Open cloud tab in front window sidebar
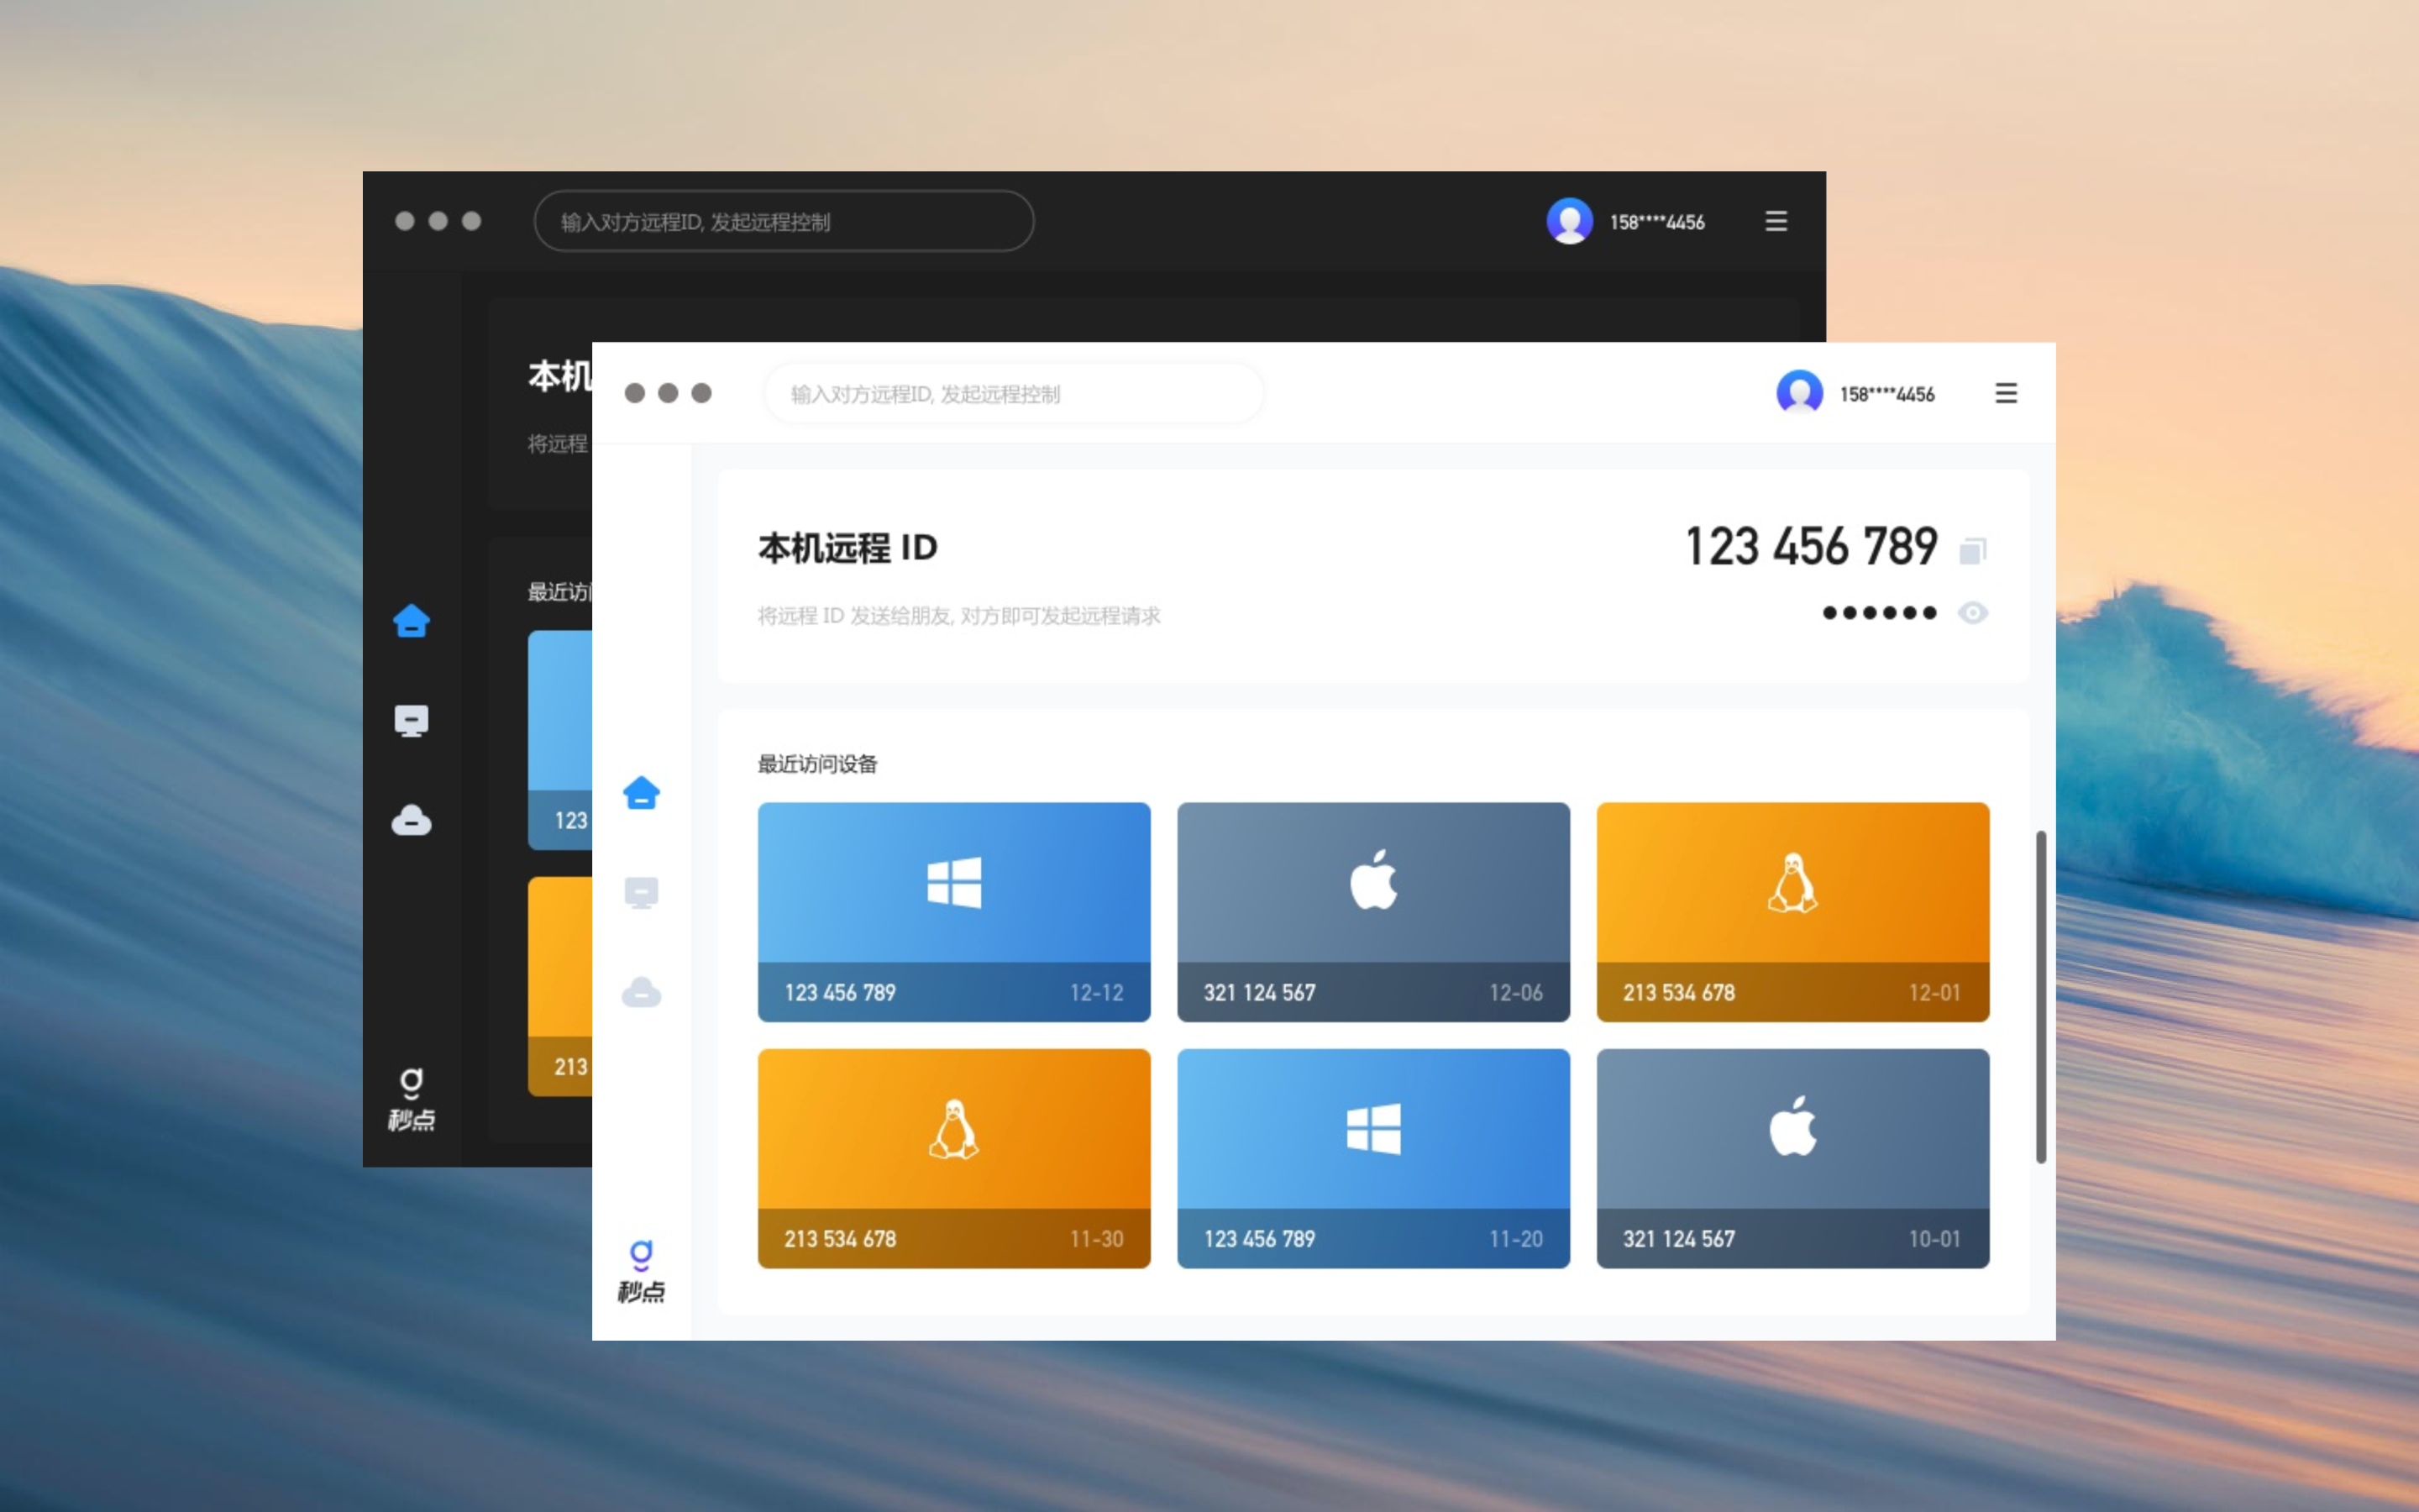Image resolution: width=2419 pixels, height=1512 pixels. tap(641, 992)
